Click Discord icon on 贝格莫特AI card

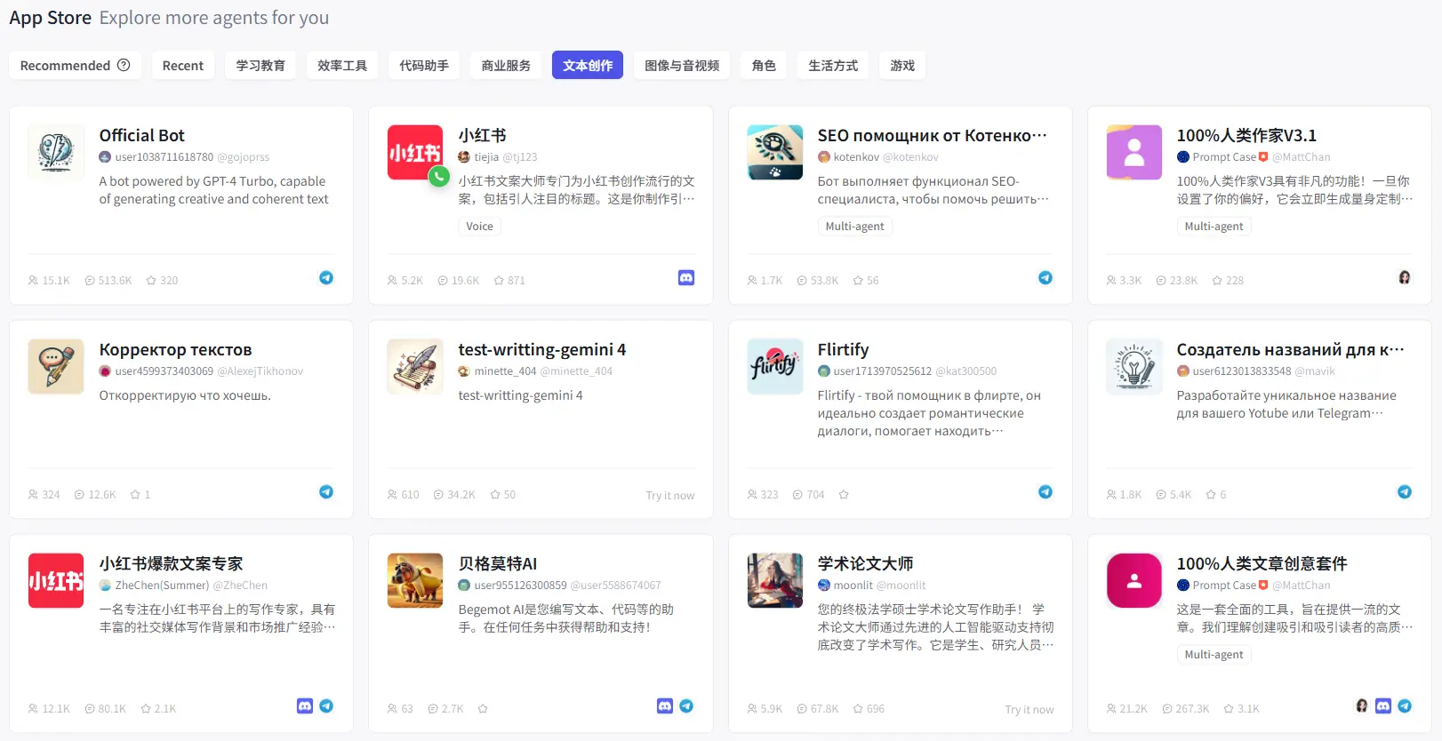coord(665,706)
